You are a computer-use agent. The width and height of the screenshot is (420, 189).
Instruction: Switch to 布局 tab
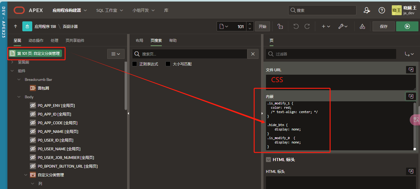139,40
